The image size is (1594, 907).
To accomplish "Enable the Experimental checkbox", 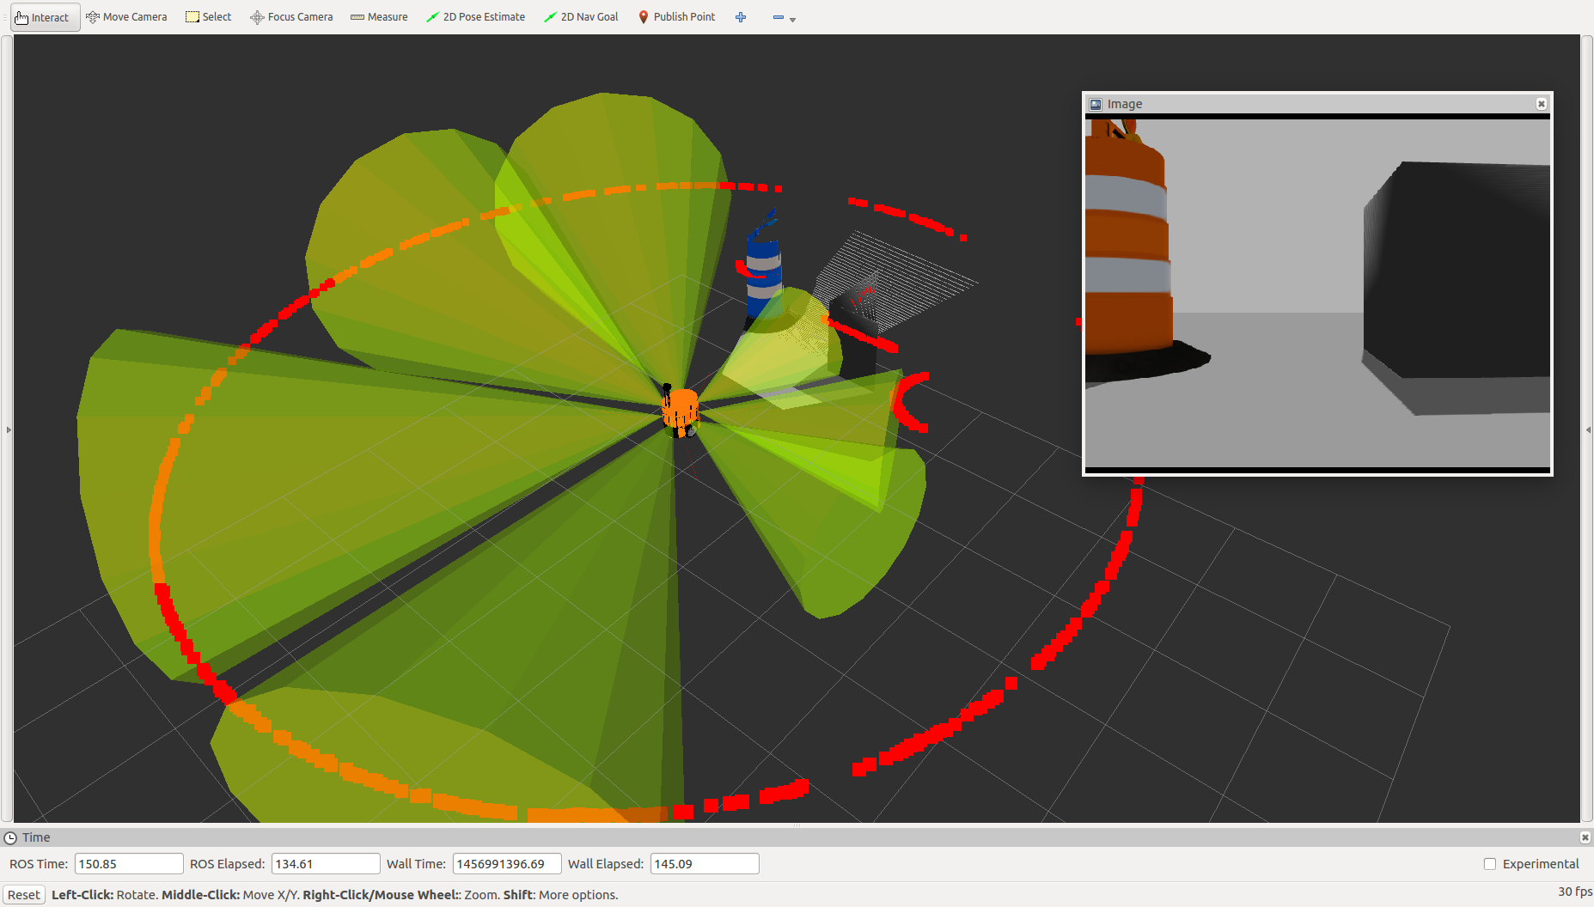I will 1490,864.
